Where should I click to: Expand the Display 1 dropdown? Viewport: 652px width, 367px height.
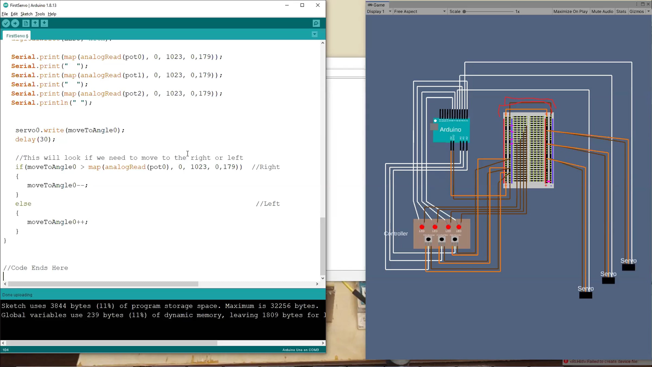pyautogui.click(x=379, y=11)
